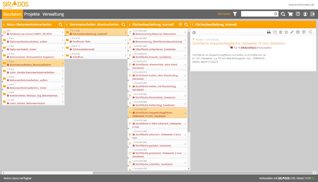Screen dimensions: 318x182
Task: Search within Natur-/Betonwerksteinarbeiten column
Action: 60,25
